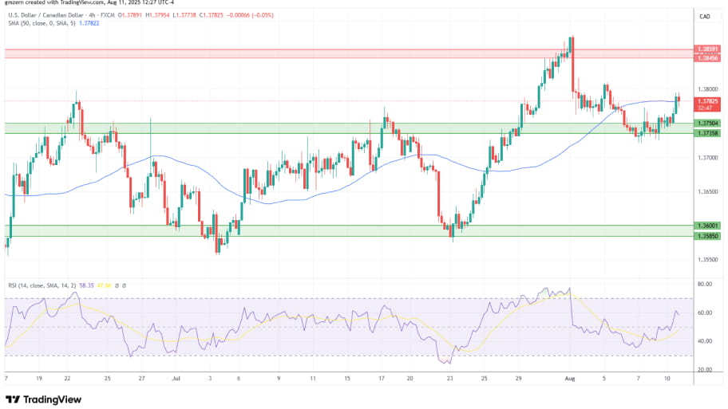Click the 22 date label on time axis
Viewport: 728px width, 409px height.
(x=67, y=379)
